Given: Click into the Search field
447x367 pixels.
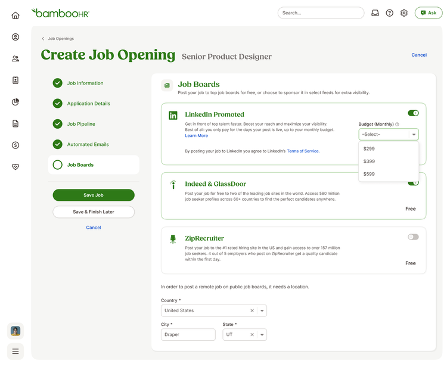Looking at the screenshot, I should [x=321, y=13].
